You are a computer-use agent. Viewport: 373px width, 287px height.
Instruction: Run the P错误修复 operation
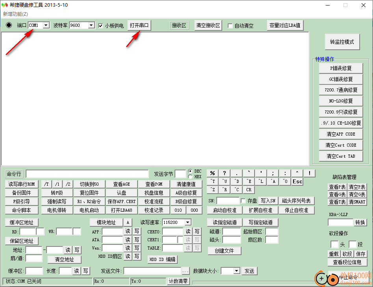(341, 68)
